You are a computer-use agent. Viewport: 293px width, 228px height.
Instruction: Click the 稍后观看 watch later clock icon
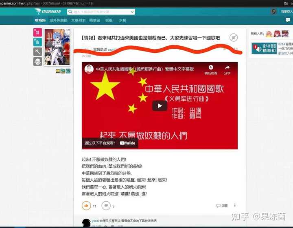(211, 67)
